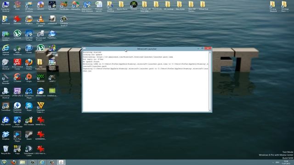294x165 pixels.
Task: Open the Virtual Disk folder on desktop
Action: tap(203, 5)
